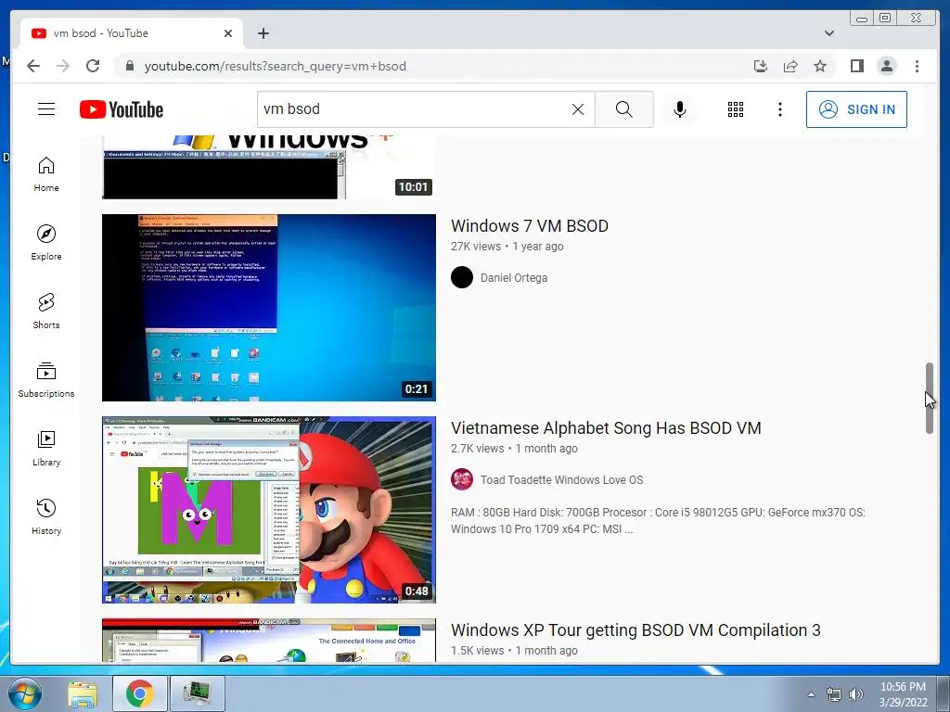Click the RAM : 80GB video description text
The height and width of the screenshot is (712, 950).
coord(658,521)
